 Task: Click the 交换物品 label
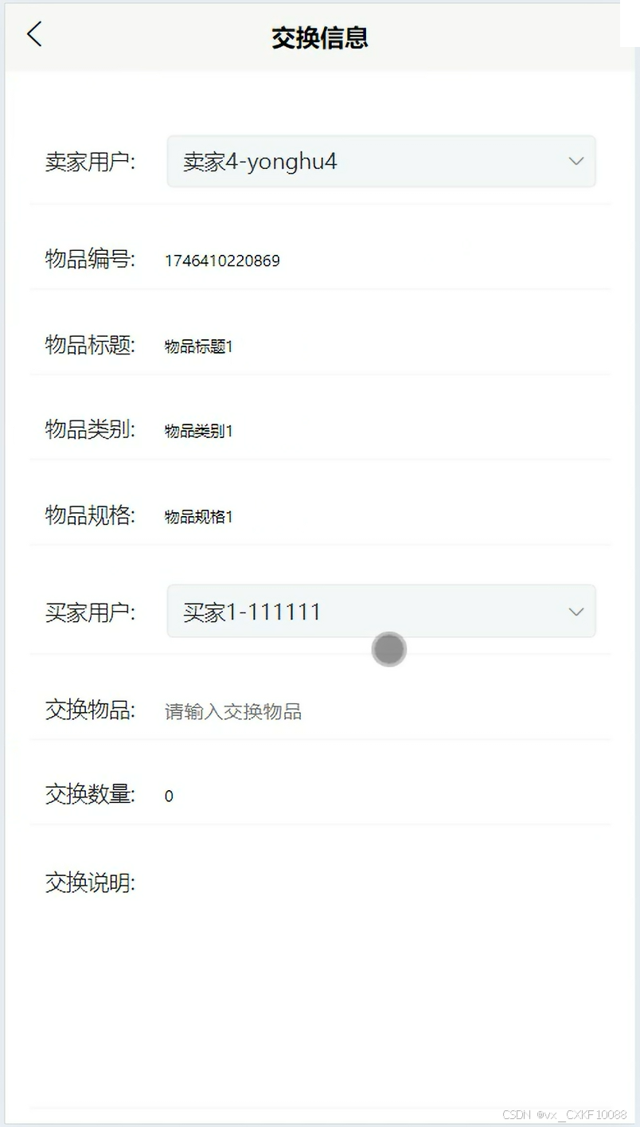(x=90, y=710)
